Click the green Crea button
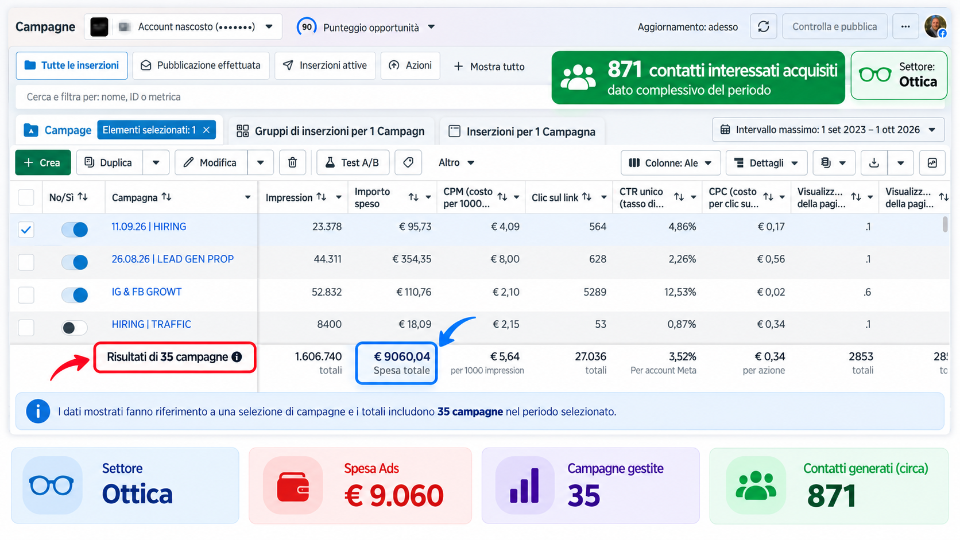This screenshot has width=960, height=540. [x=42, y=163]
